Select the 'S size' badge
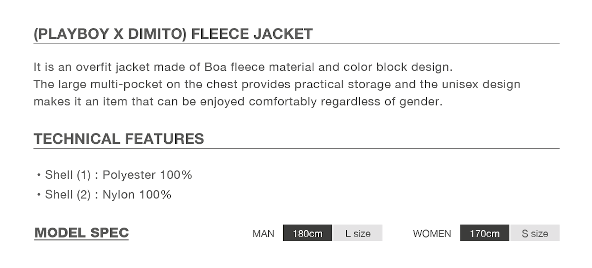This screenshot has width=592, height=268. tap(535, 233)
